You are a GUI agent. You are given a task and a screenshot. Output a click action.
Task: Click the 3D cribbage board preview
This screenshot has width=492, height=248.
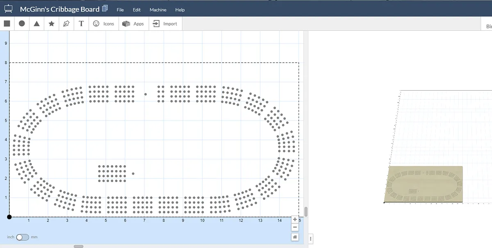[424, 184]
